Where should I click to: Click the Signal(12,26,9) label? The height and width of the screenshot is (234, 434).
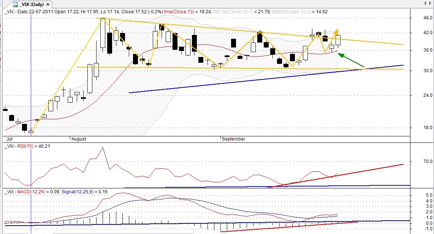78,192
